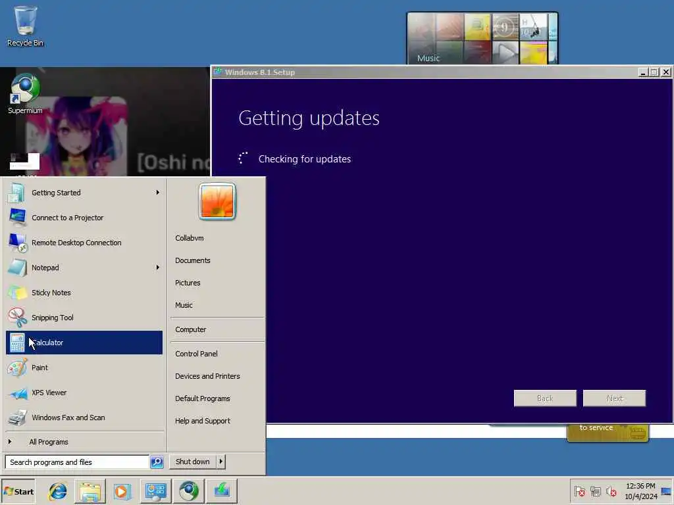Click the 'to service' yellow banner
674x505 pixels.
tap(608, 433)
